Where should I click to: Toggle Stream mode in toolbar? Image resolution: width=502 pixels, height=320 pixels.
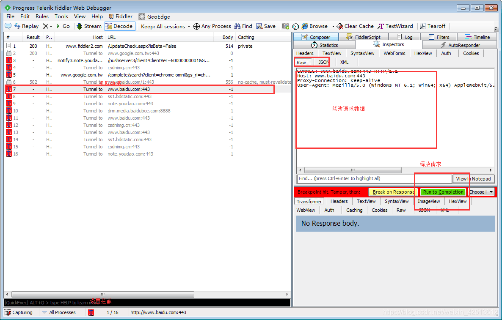[89, 26]
